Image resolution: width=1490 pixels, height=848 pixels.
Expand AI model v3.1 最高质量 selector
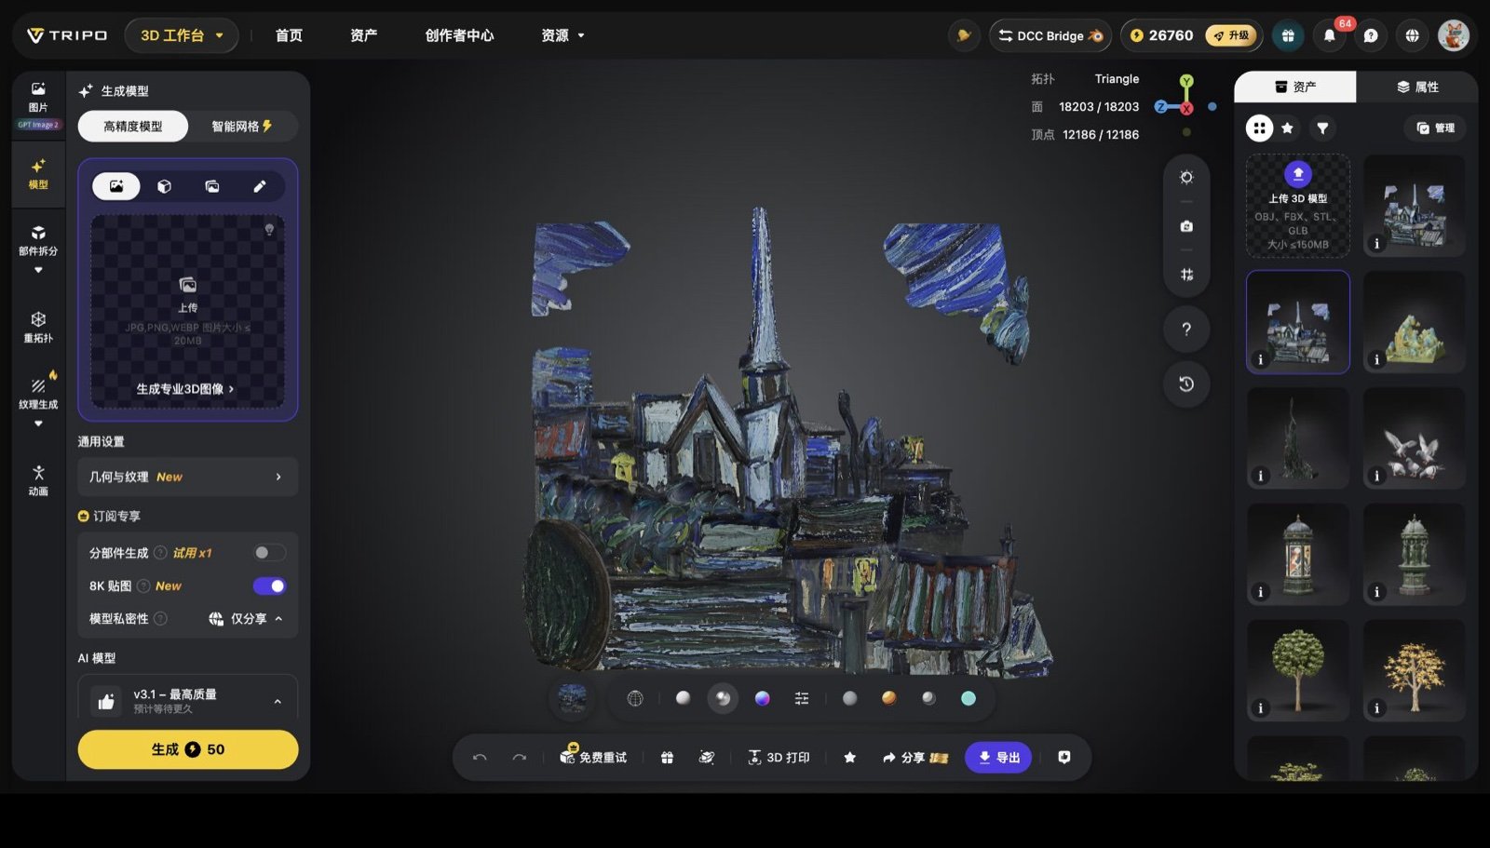pos(187,700)
